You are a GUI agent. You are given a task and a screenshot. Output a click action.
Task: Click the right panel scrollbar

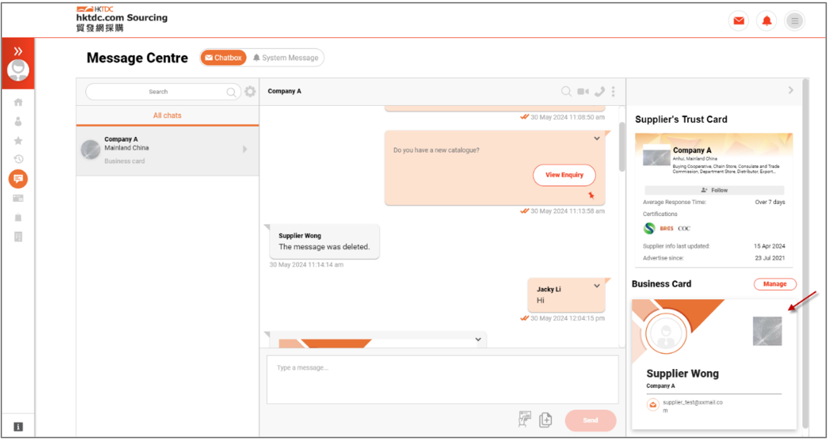805,253
